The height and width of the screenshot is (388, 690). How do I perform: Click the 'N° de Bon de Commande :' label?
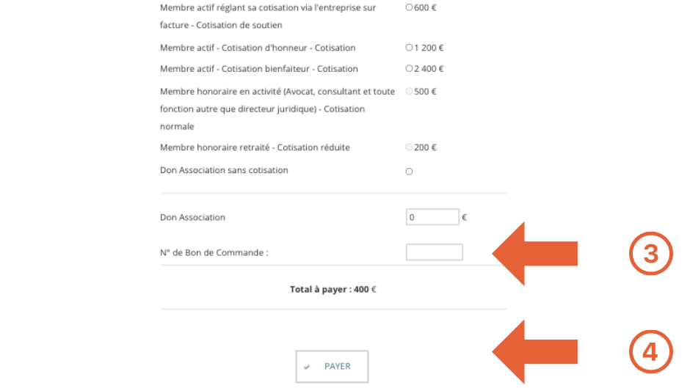(x=214, y=253)
